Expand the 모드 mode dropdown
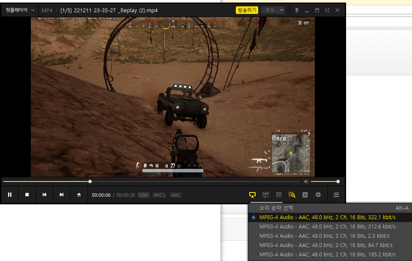 point(273,10)
